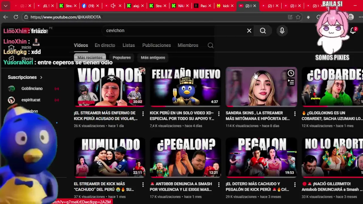Start voice search with the microphone icon
Screen dimensions: 363x204
coord(282,31)
